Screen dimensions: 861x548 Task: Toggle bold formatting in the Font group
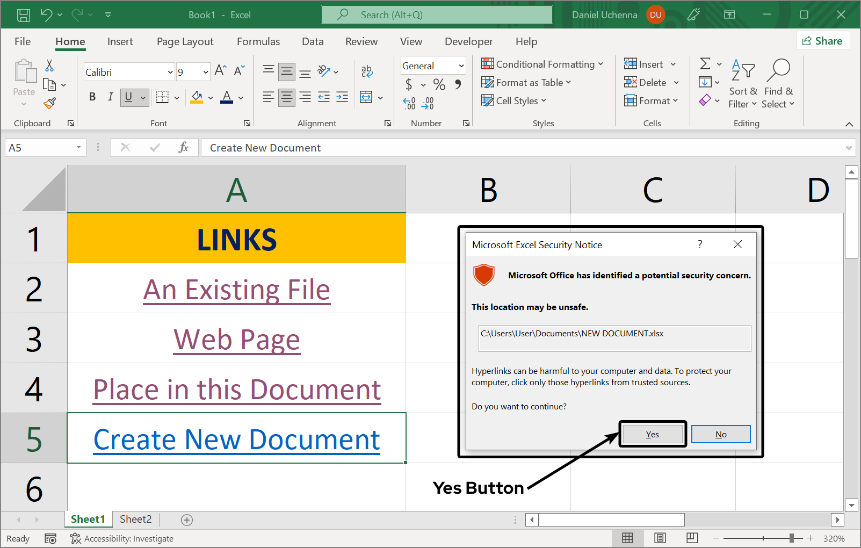(x=92, y=97)
